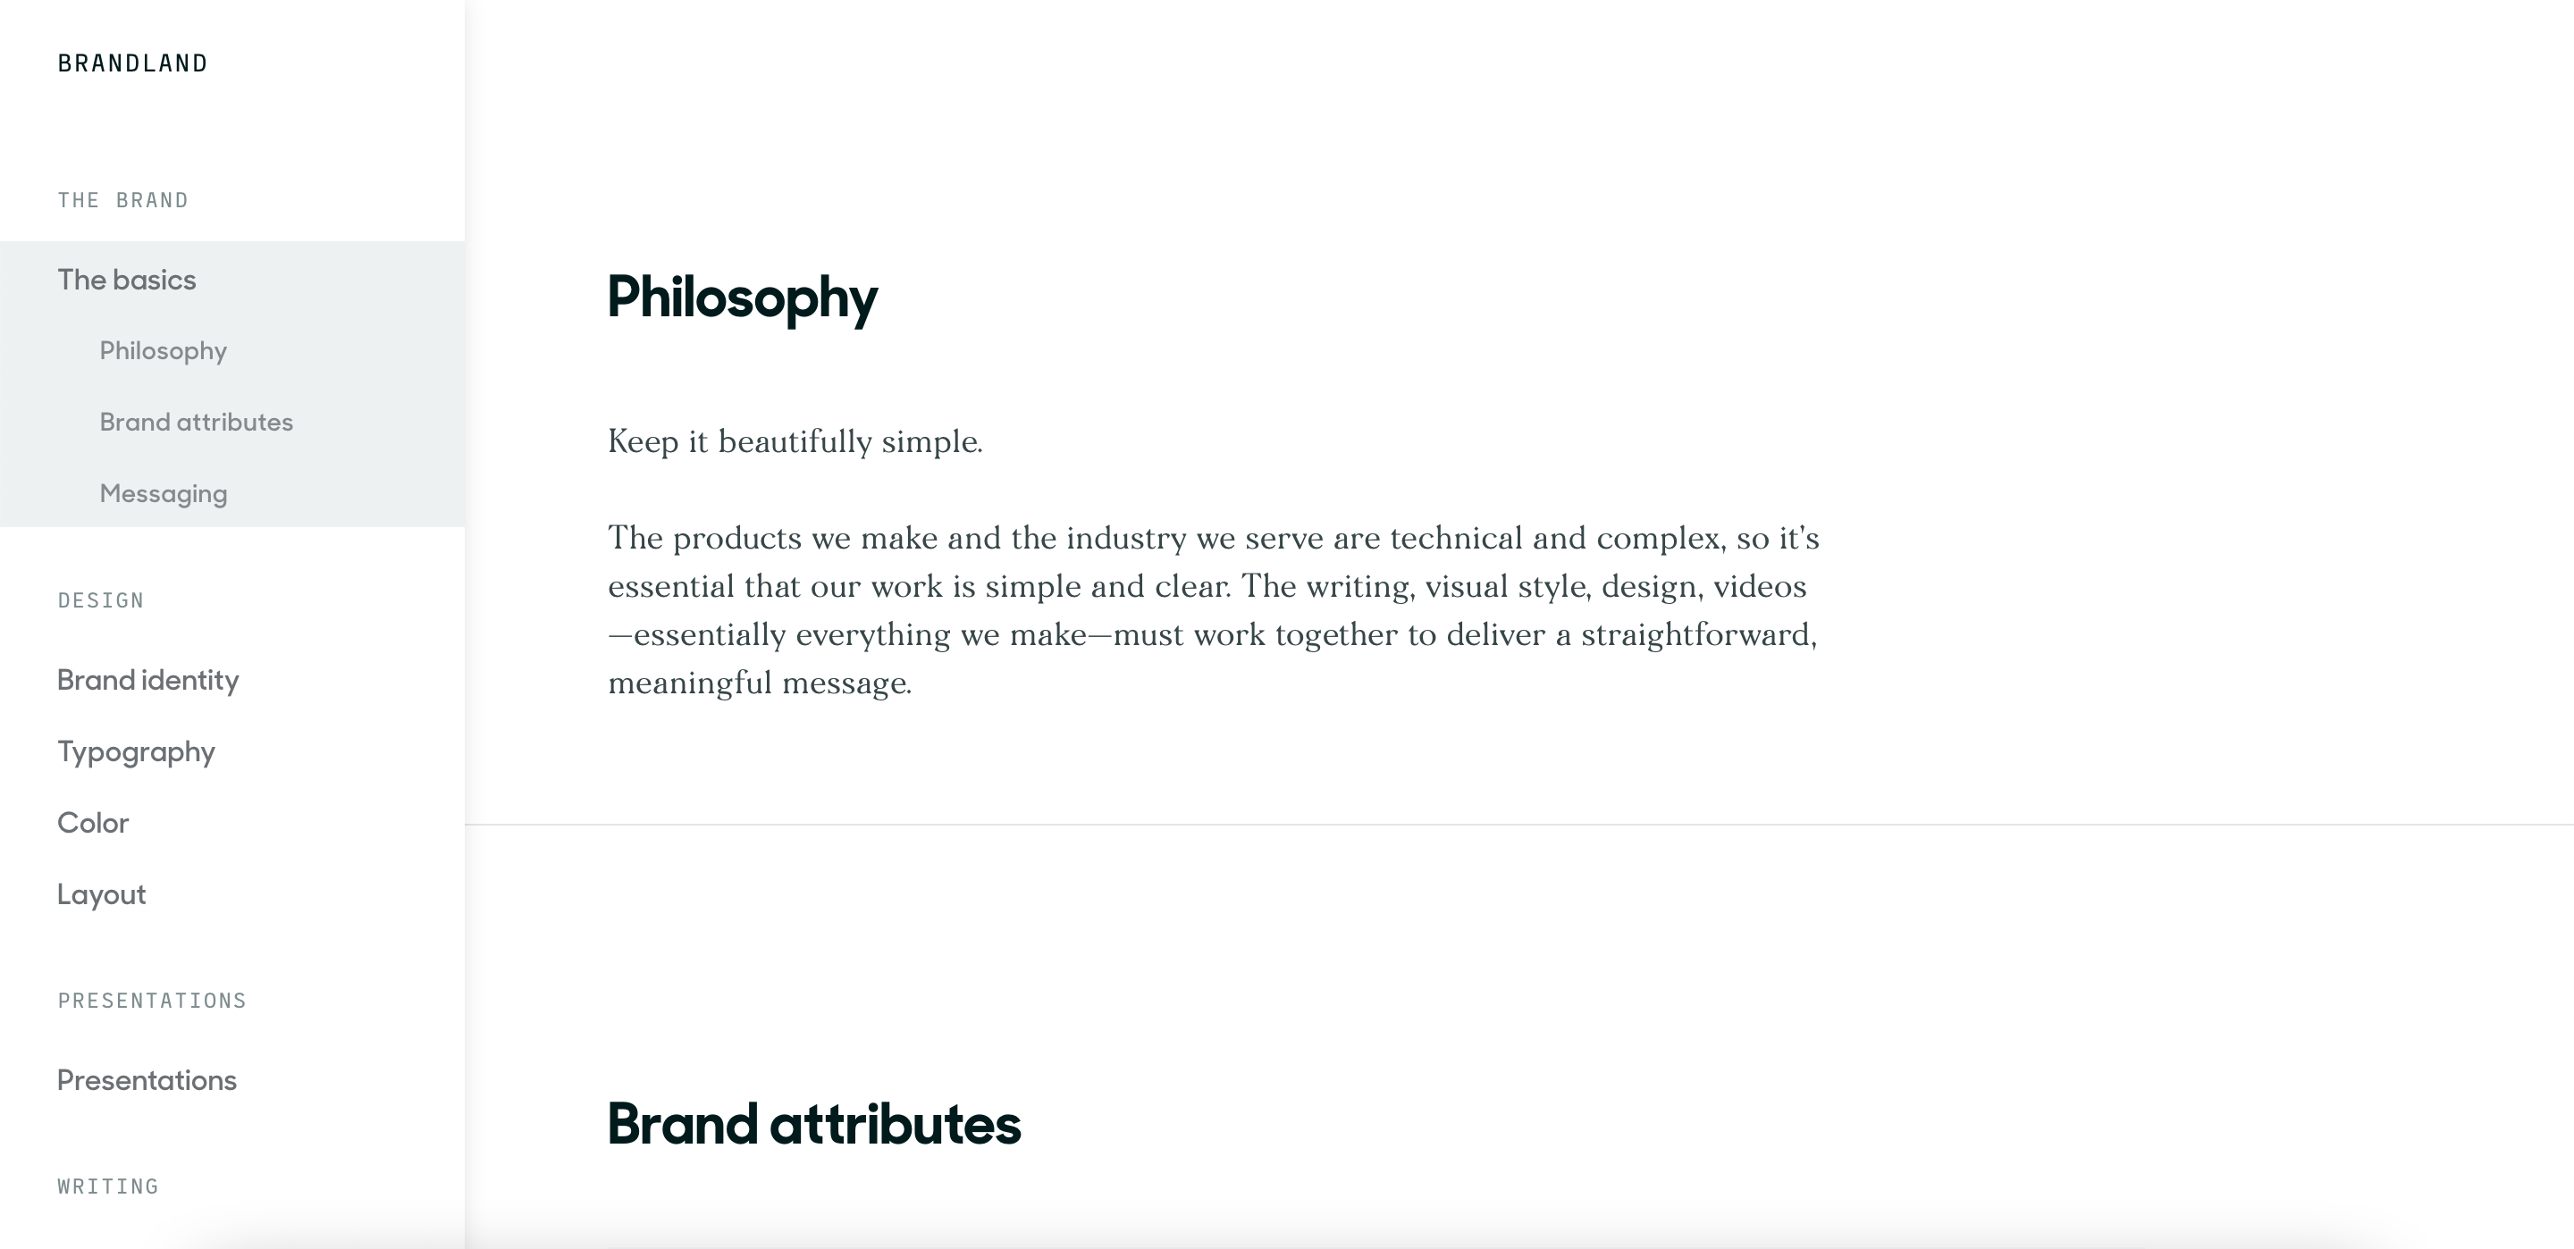Click the PRESENTATIONS section header
The height and width of the screenshot is (1249, 2574).
pos(152,1001)
